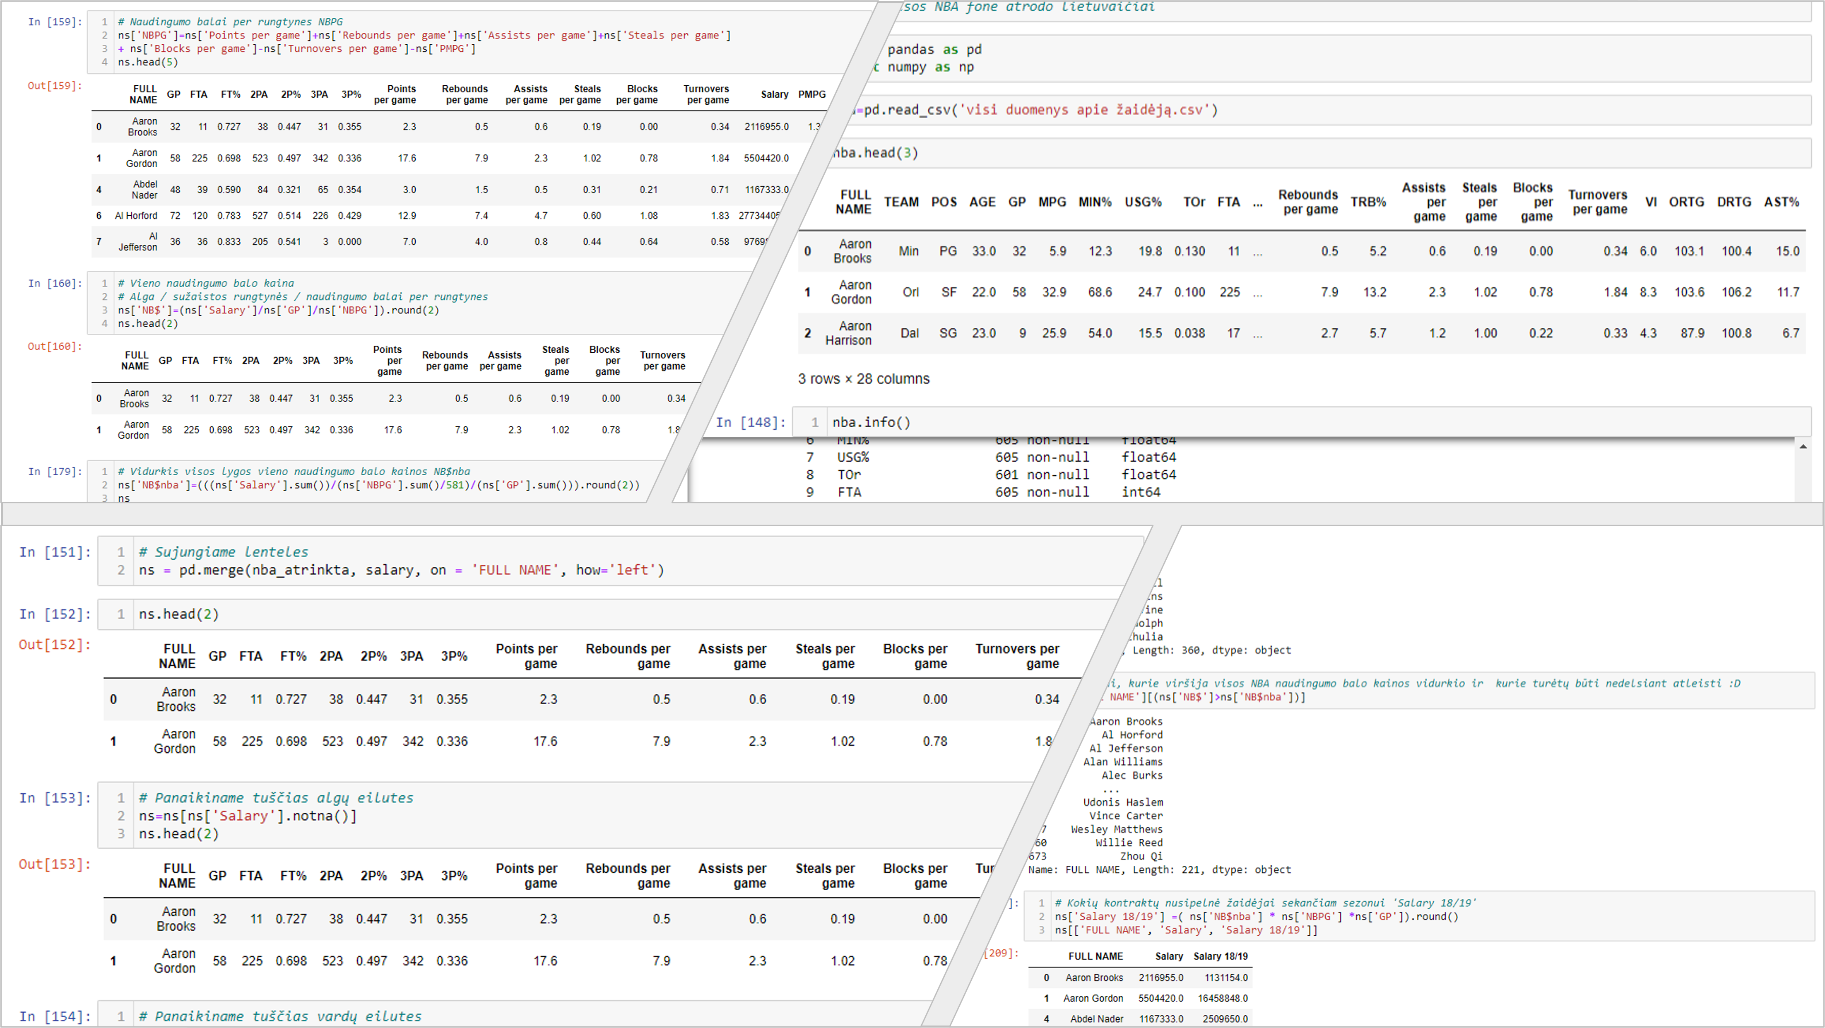Screen dimensions: 1825x1028
Task: Click 'Length: 360, dtype: object' text
Action: (x=1211, y=650)
